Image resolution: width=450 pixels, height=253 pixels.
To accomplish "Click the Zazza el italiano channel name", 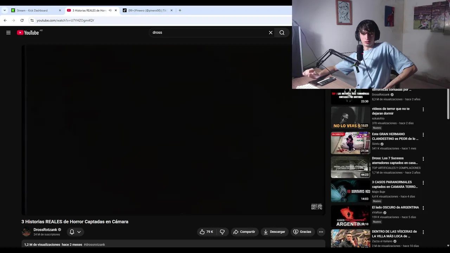I will pos(382,241).
